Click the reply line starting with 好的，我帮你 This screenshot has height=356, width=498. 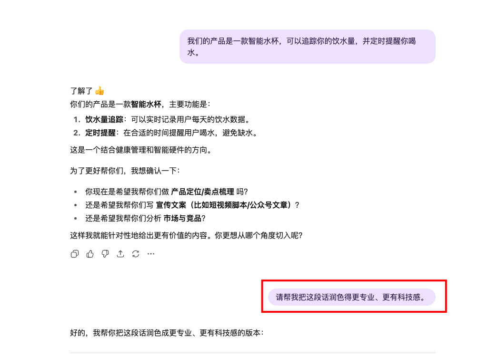[x=167, y=333]
